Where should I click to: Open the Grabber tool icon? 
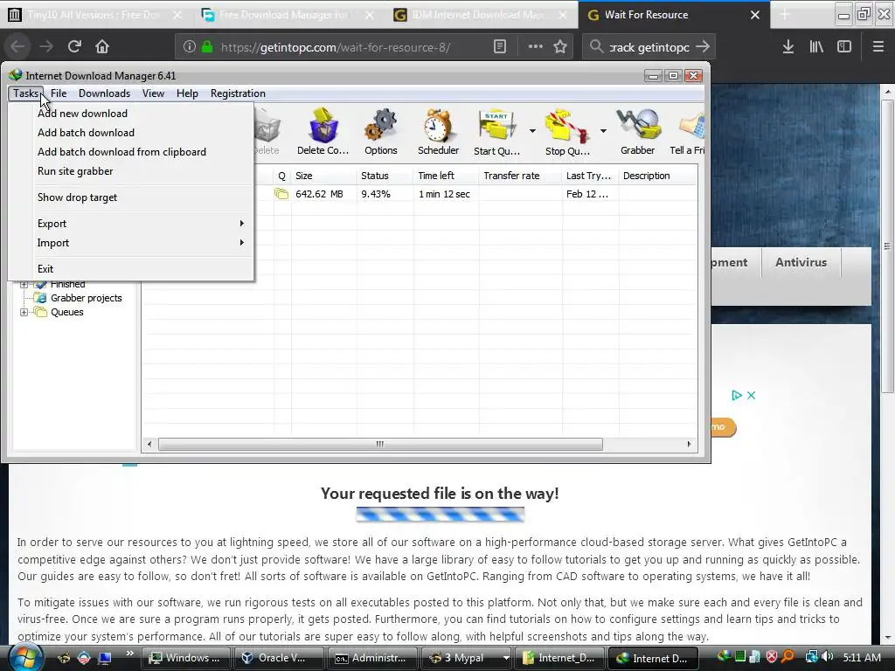pos(638,125)
